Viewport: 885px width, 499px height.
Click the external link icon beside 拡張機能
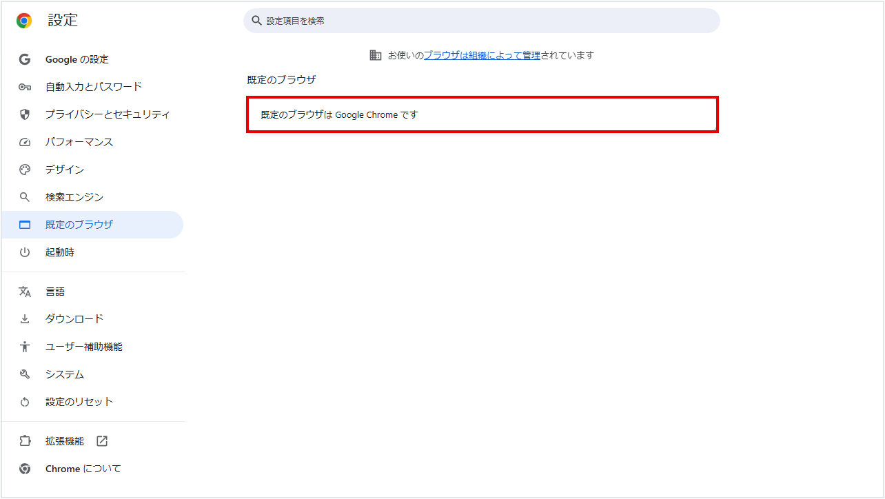click(102, 441)
